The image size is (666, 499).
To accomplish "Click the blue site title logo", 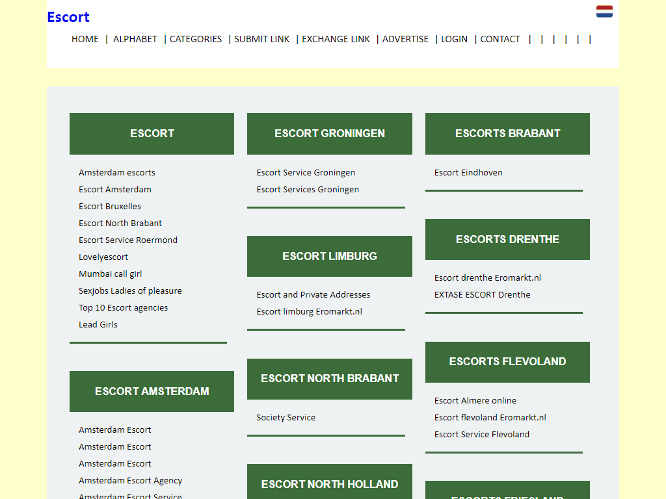I will pyautogui.click(x=68, y=17).
